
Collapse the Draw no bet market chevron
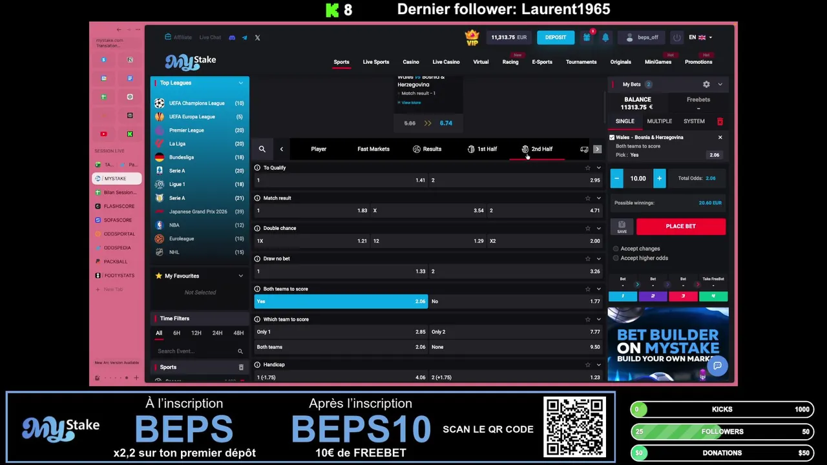(598, 259)
